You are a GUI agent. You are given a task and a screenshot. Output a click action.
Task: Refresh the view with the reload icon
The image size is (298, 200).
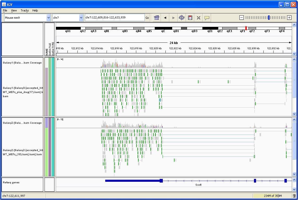click(182, 18)
